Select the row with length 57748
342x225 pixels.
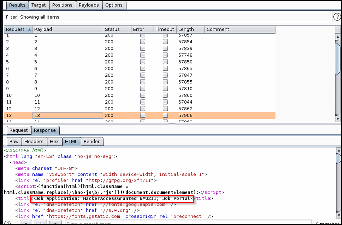pos(140,55)
